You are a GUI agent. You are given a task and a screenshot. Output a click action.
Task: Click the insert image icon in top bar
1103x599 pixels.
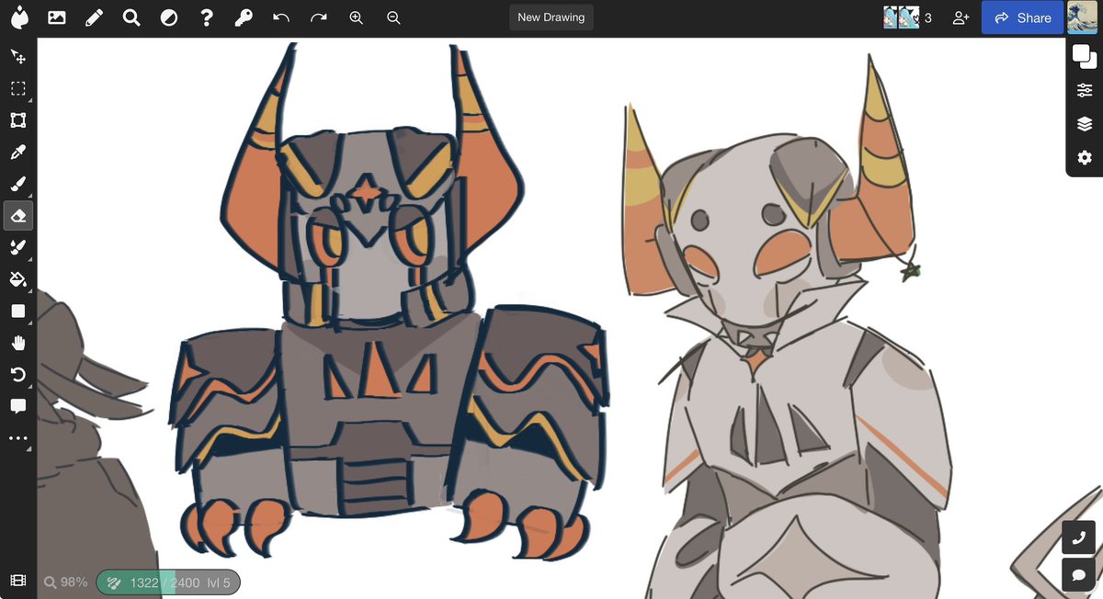(x=56, y=17)
